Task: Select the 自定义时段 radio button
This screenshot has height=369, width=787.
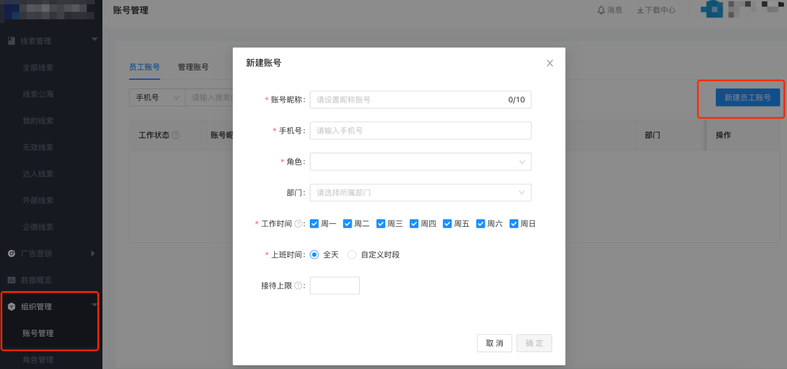Action: [352, 254]
